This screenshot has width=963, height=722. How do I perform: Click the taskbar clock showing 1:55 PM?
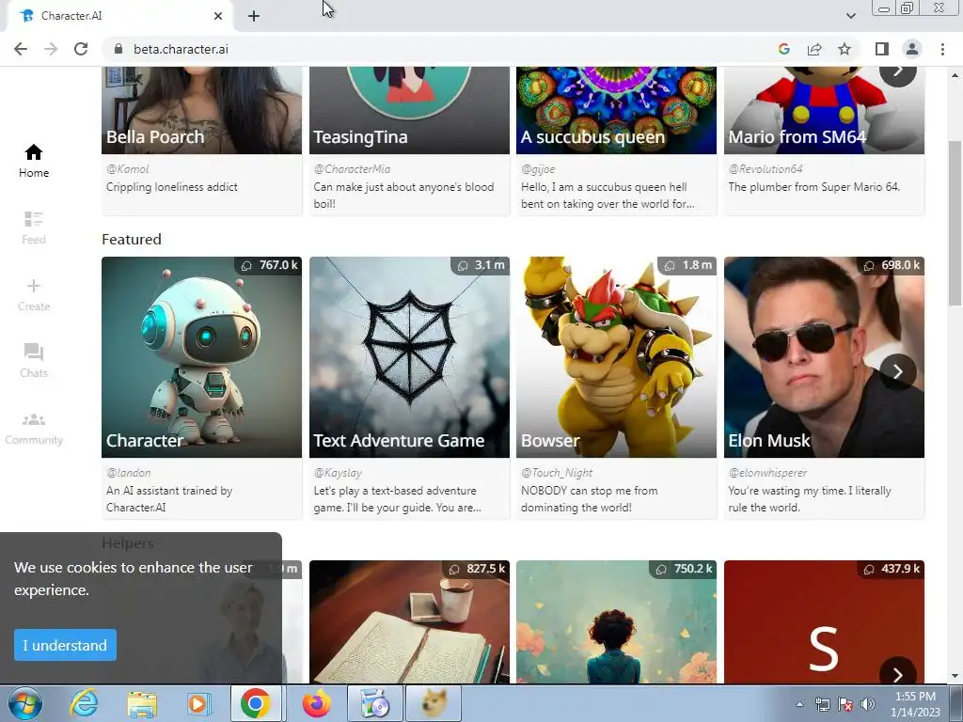coord(915,704)
